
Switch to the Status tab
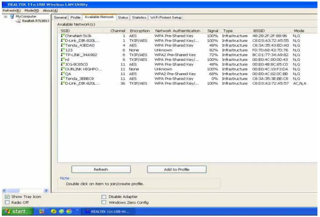point(123,18)
